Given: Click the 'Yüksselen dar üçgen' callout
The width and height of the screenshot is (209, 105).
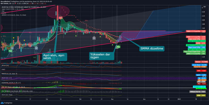Looking at the screenshot, I should pyautogui.click(x=102, y=56).
